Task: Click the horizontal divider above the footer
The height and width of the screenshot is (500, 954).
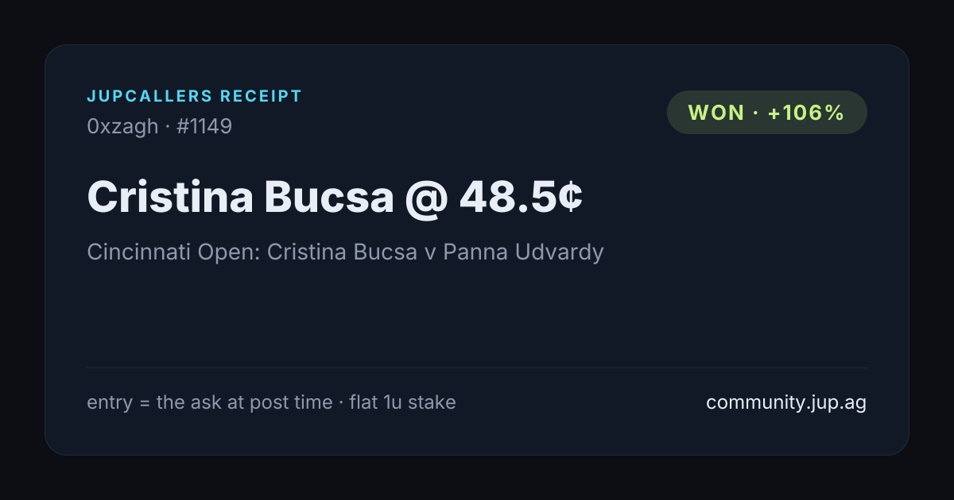Action: coord(477,367)
